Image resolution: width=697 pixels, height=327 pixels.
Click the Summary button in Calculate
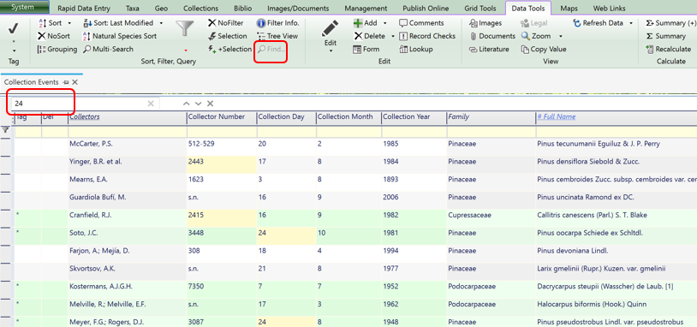tap(665, 36)
